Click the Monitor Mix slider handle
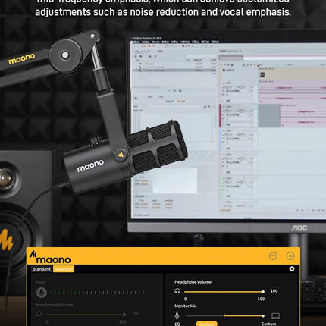This screenshot has width=326, height=326. pos(263,315)
